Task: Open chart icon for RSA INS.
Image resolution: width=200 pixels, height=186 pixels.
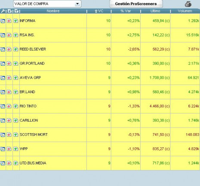Action: click(3, 35)
